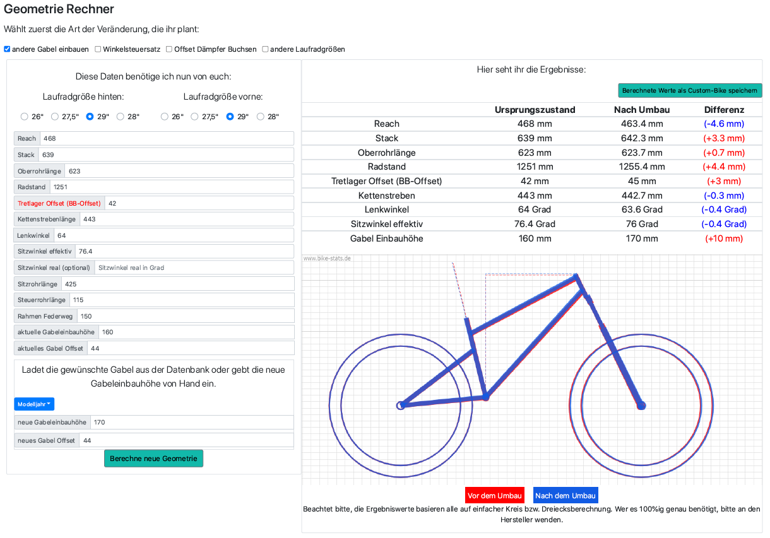Image resolution: width=770 pixels, height=538 pixels.
Task: Choose 28" for Laufradgröße hinten
Action: [119, 117]
